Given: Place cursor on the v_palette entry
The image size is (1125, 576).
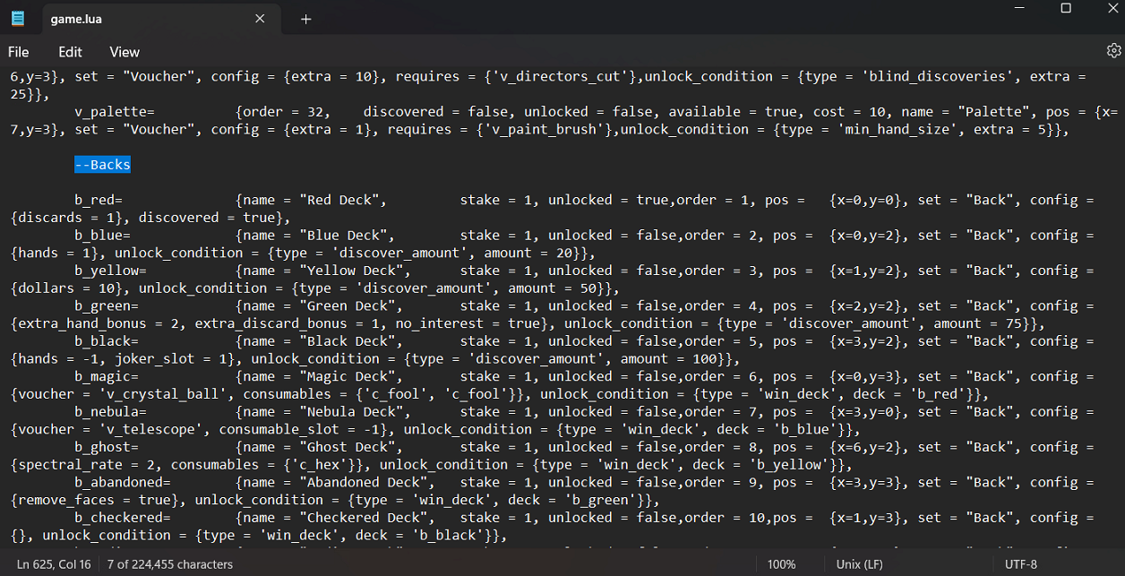Looking at the screenshot, I should pyautogui.click(x=115, y=112).
